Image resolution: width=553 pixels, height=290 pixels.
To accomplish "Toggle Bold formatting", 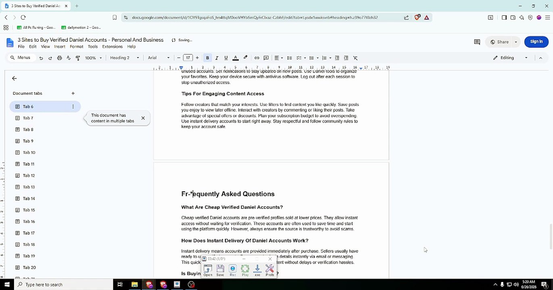I will (207, 58).
